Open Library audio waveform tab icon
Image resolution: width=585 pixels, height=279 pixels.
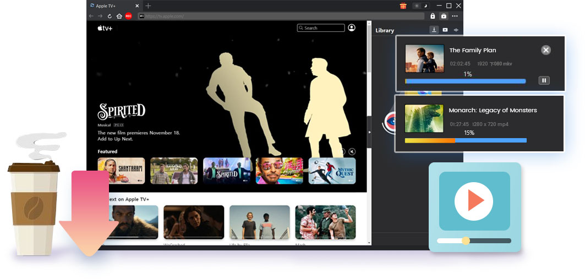(x=456, y=30)
